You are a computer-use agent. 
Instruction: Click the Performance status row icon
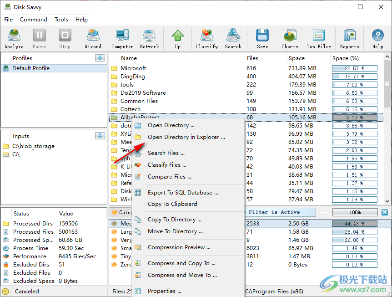6,256
